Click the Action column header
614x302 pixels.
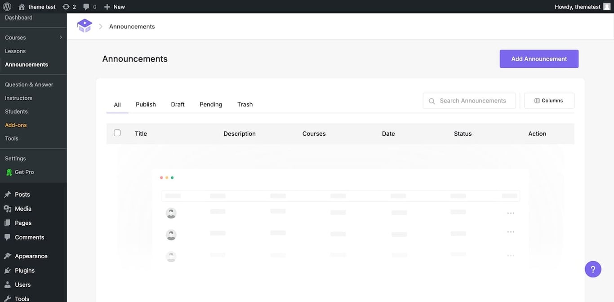click(x=537, y=133)
